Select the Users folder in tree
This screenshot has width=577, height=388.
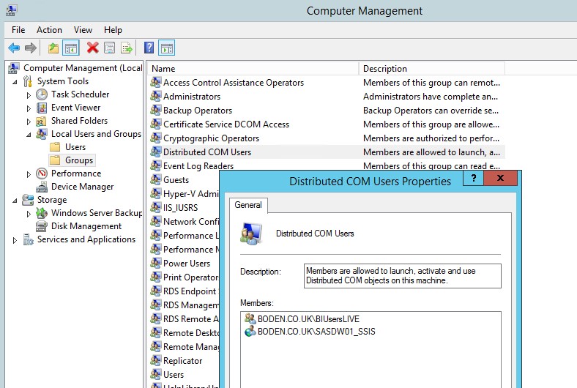click(75, 147)
